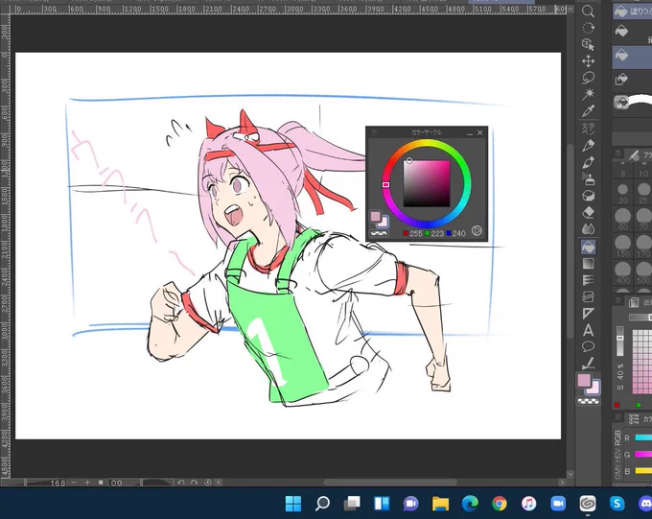Select the Brush tool
652x519 pixels.
coord(588,162)
